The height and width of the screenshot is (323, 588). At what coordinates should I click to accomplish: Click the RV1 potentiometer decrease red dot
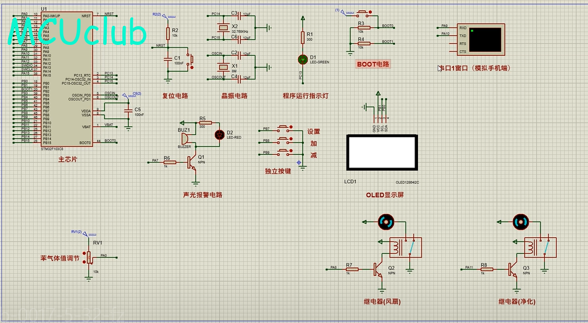[84, 261]
